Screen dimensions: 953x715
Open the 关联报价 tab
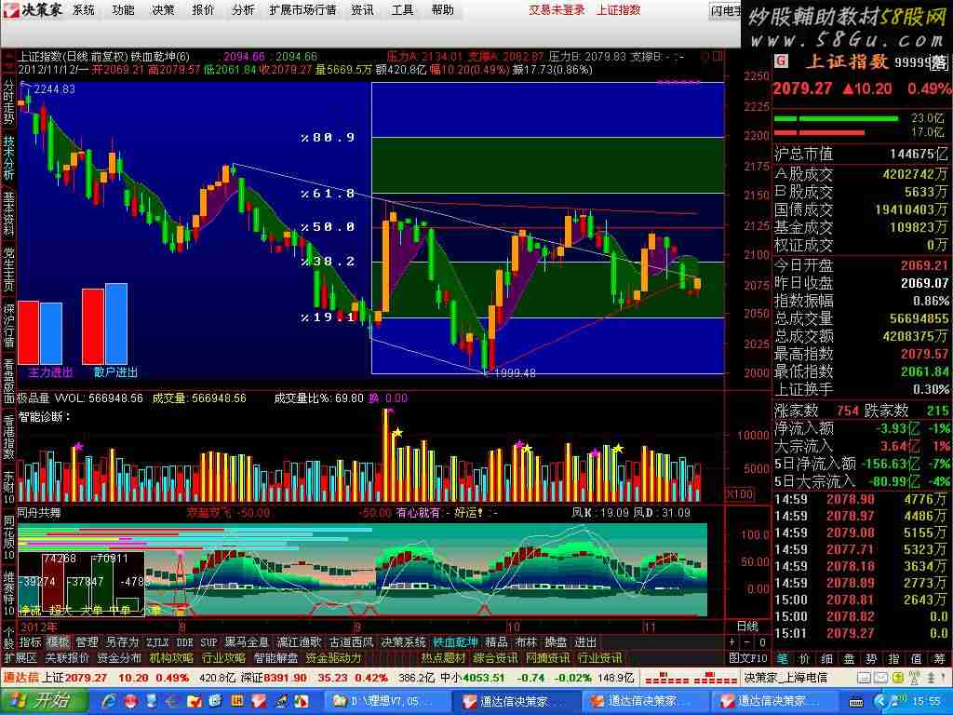pos(67,658)
